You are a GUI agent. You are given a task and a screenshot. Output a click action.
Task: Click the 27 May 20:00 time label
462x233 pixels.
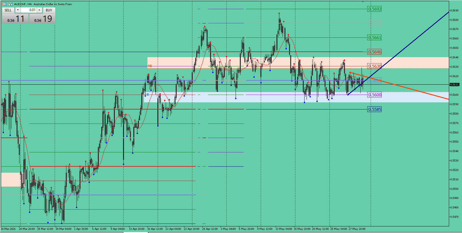click(x=357, y=229)
